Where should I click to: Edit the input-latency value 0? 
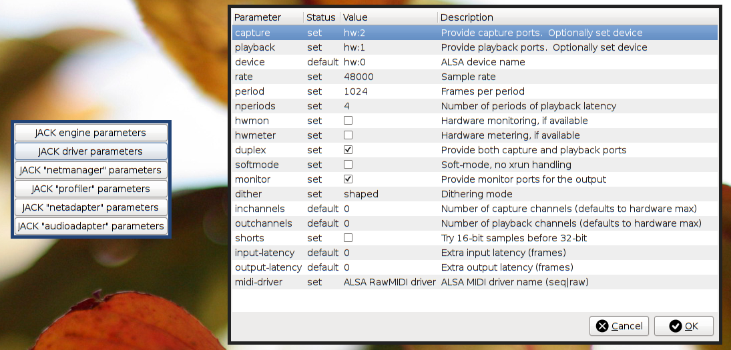tap(347, 253)
